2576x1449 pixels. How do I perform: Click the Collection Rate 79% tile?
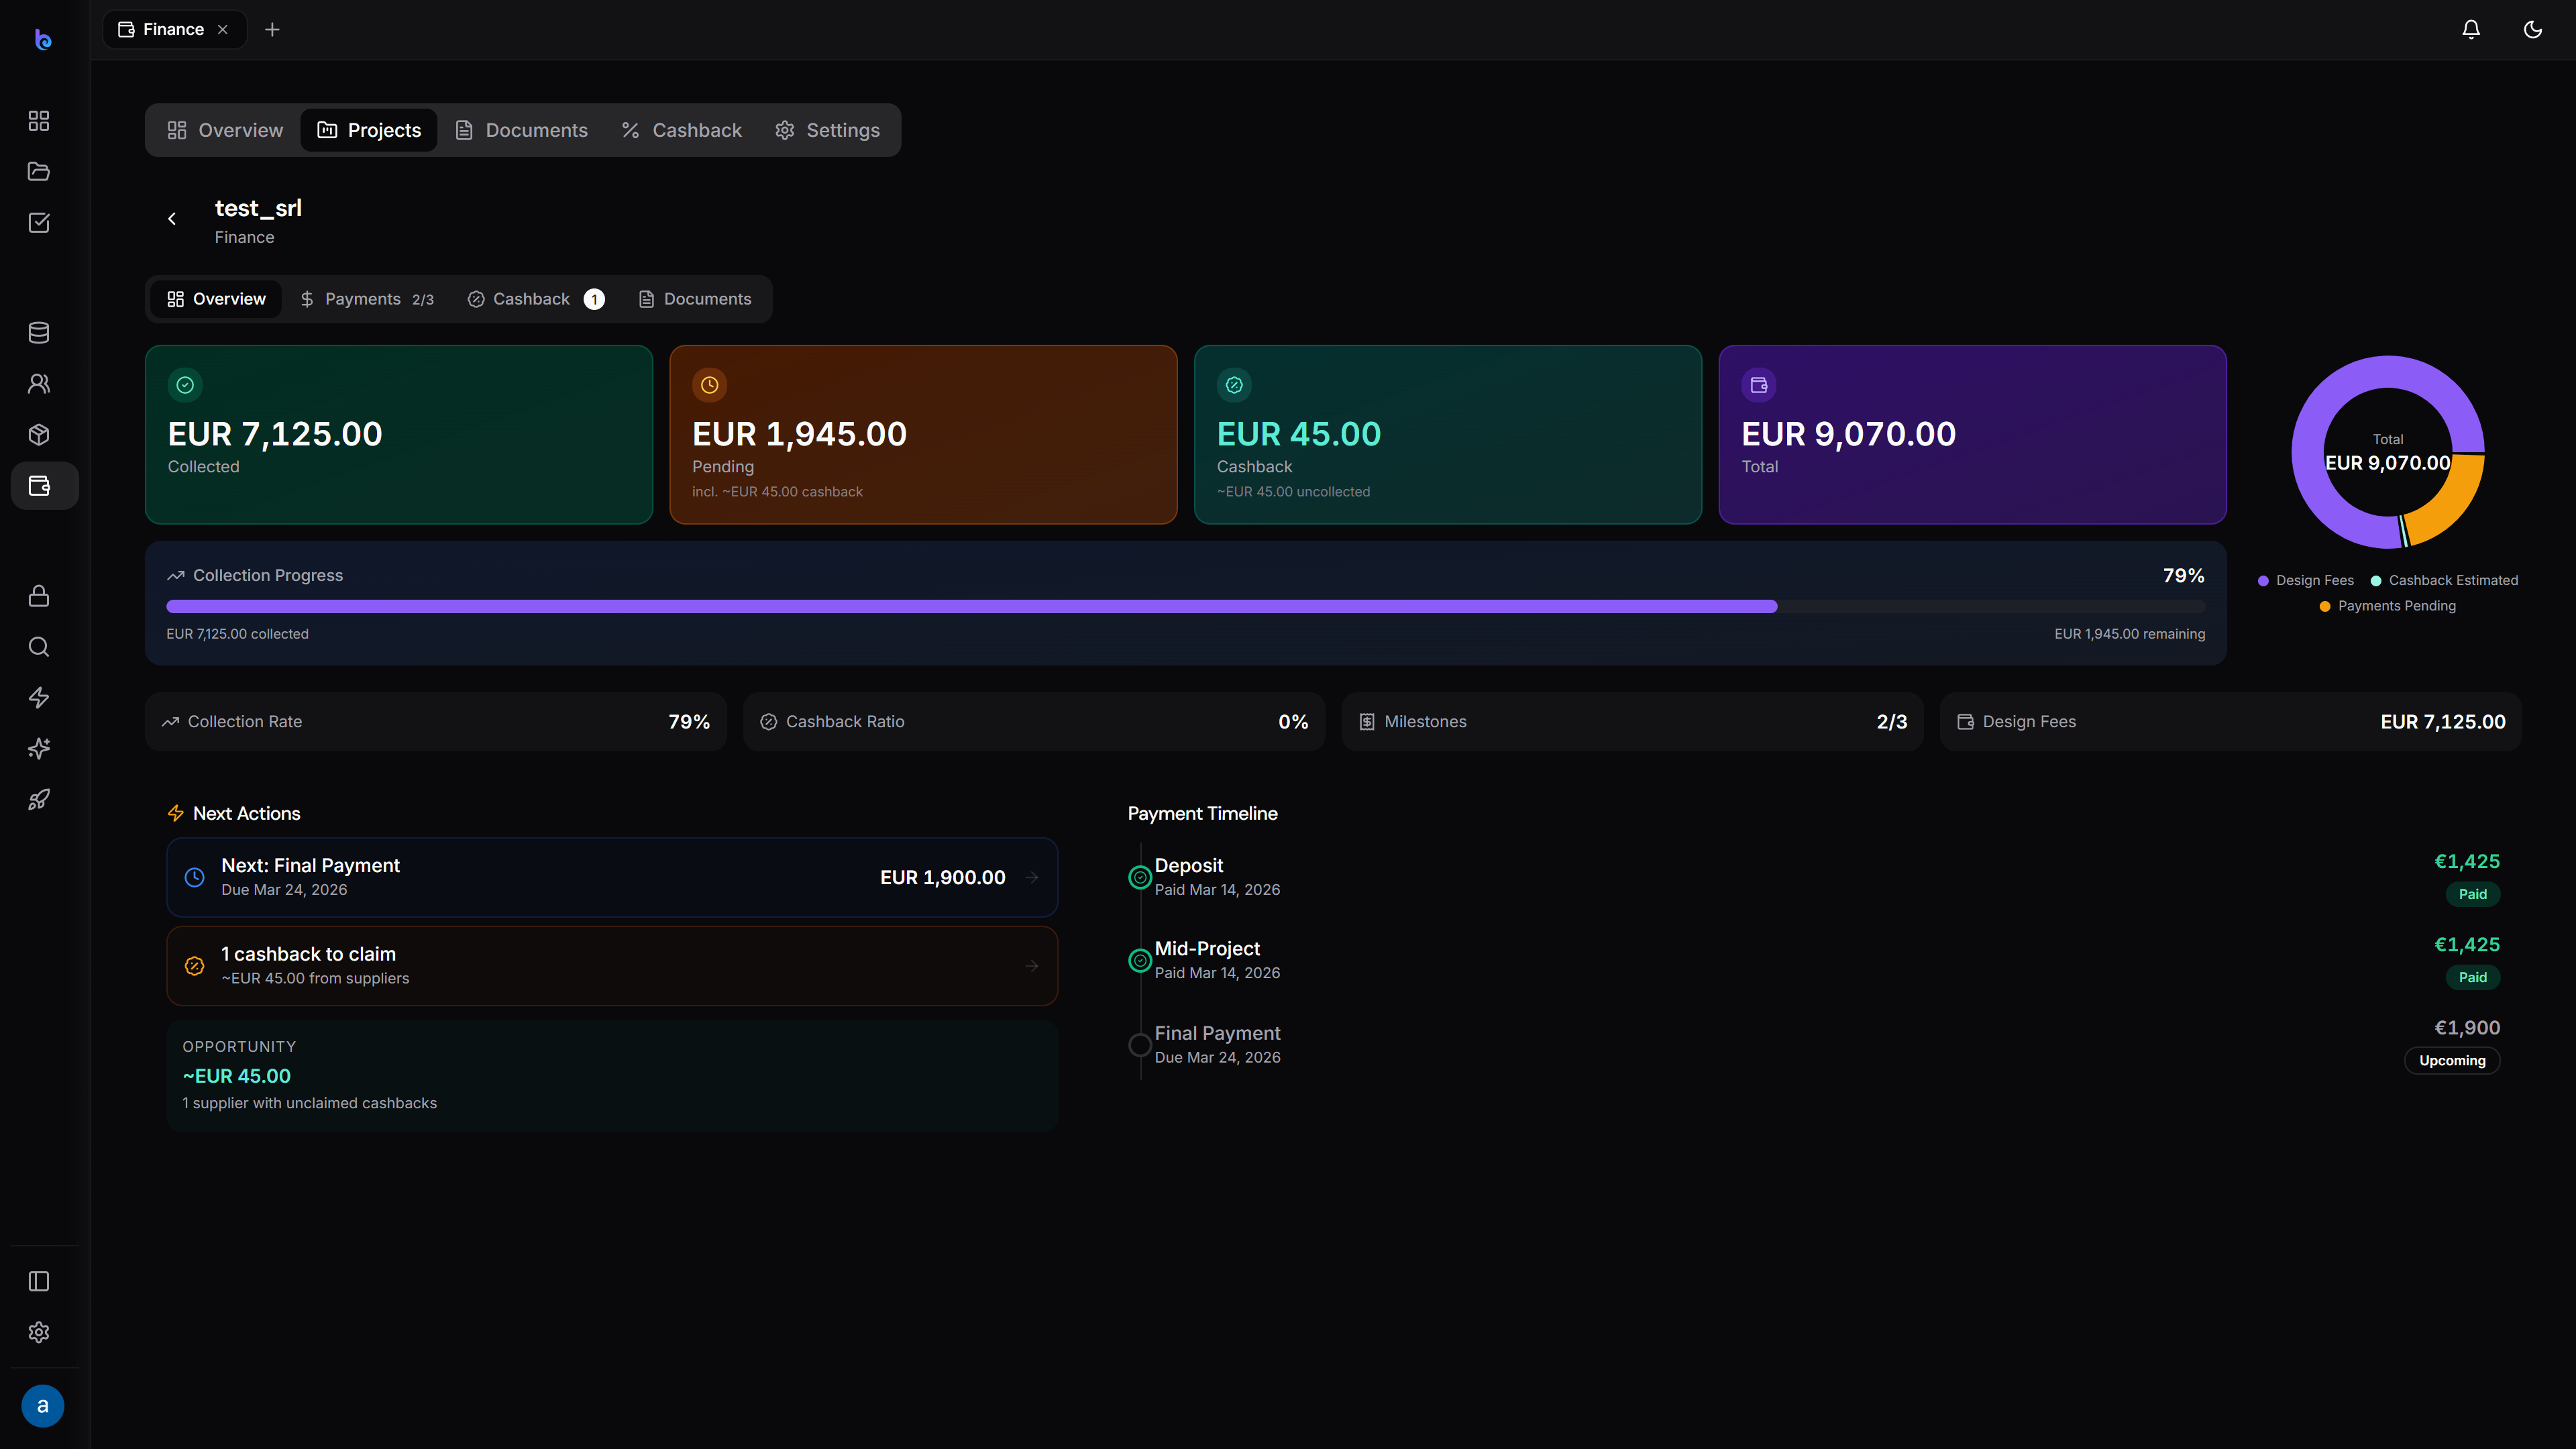pyautogui.click(x=436, y=722)
